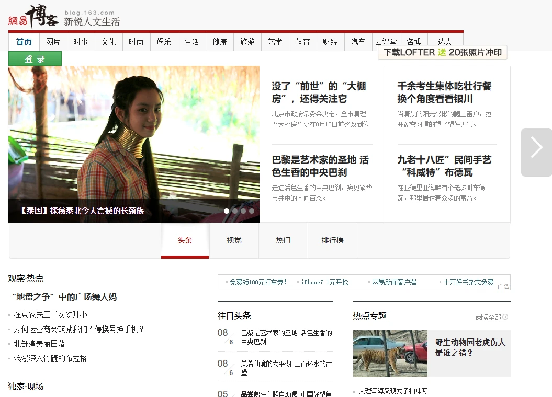Open the 图片 navigation tab
This screenshot has width=552, height=397.
point(53,42)
